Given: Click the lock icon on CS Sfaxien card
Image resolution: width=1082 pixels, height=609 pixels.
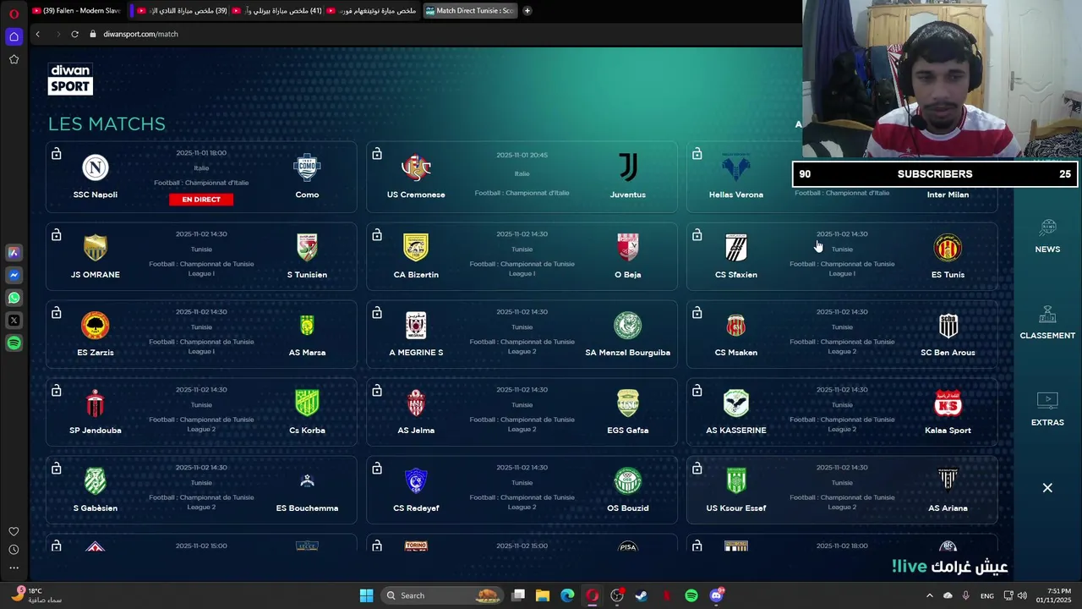Looking at the screenshot, I should [697, 234].
